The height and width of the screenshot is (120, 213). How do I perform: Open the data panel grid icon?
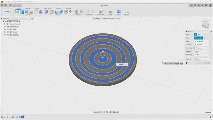click(x=2, y=5)
